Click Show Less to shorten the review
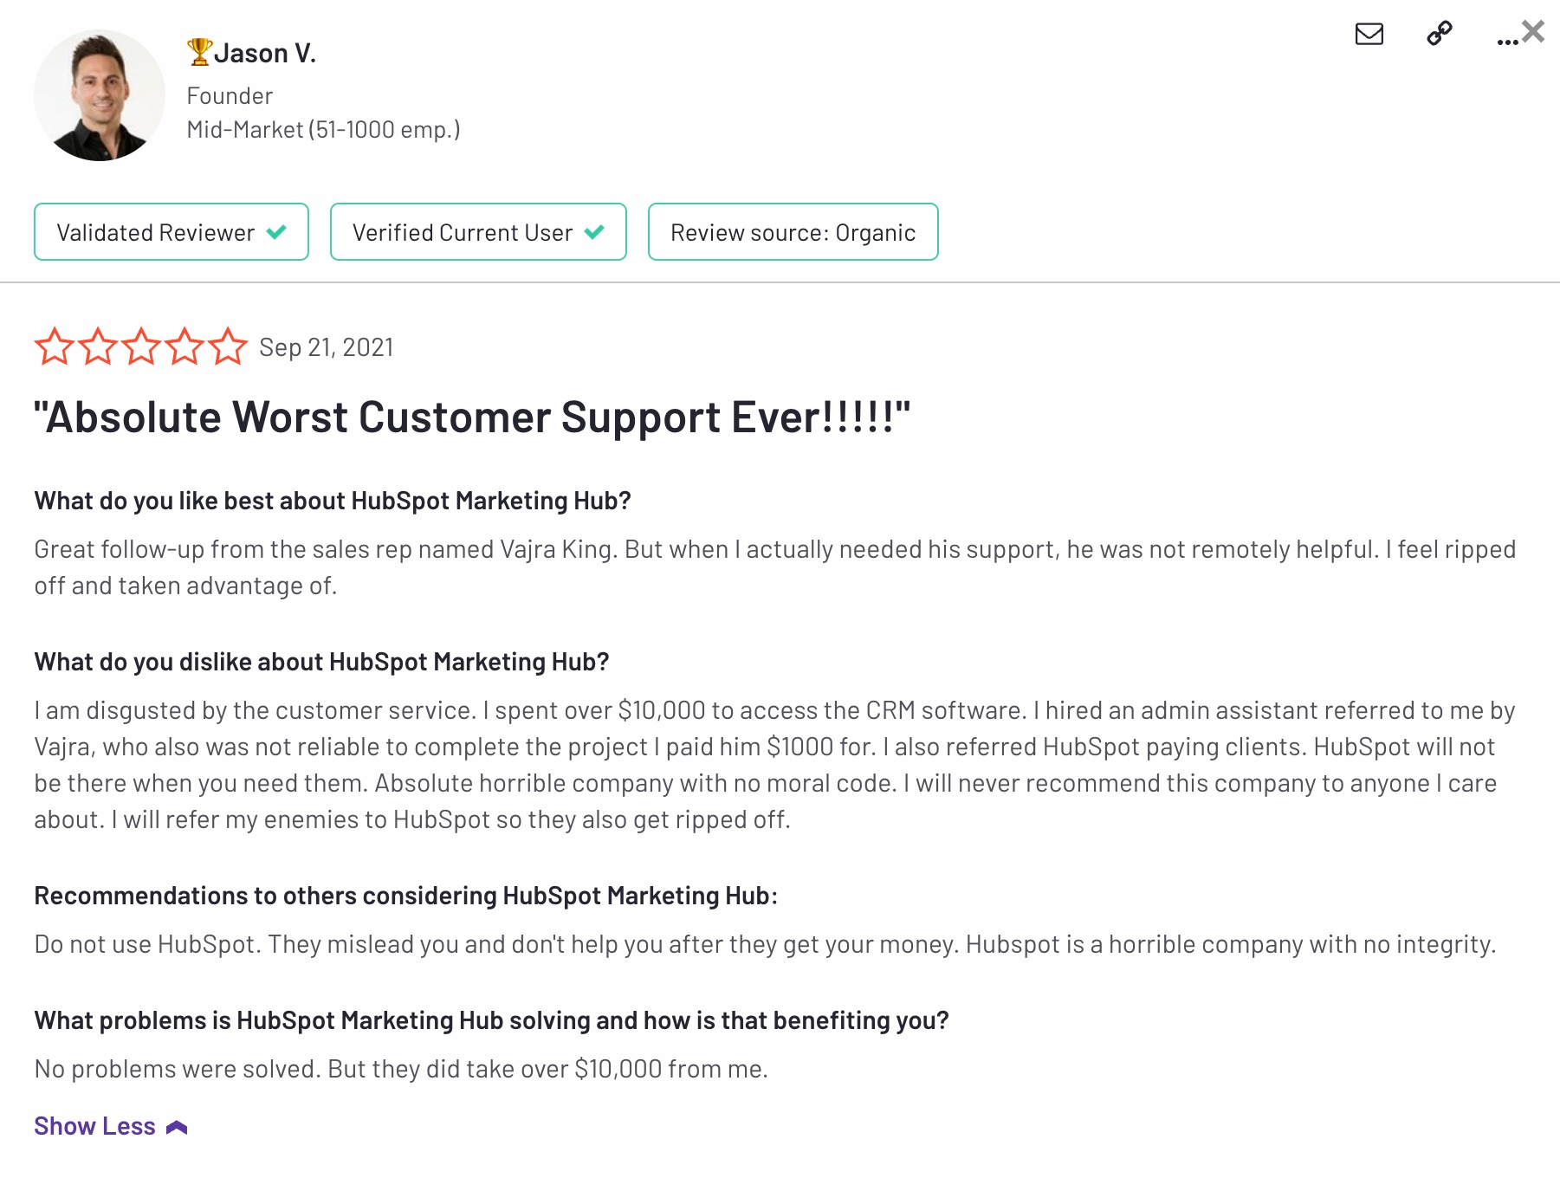Image resolution: width=1560 pixels, height=1178 pixels. 94,1125
